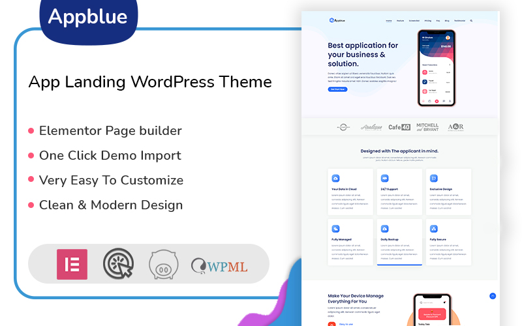Click the Elementor logo icon

click(72, 264)
